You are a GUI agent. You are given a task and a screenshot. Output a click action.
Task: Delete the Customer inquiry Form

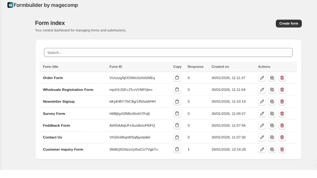(x=282, y=150)
